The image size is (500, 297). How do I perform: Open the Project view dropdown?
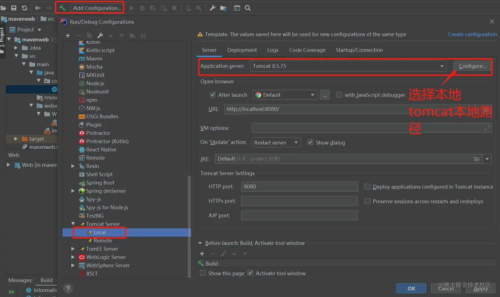(39, 30)
